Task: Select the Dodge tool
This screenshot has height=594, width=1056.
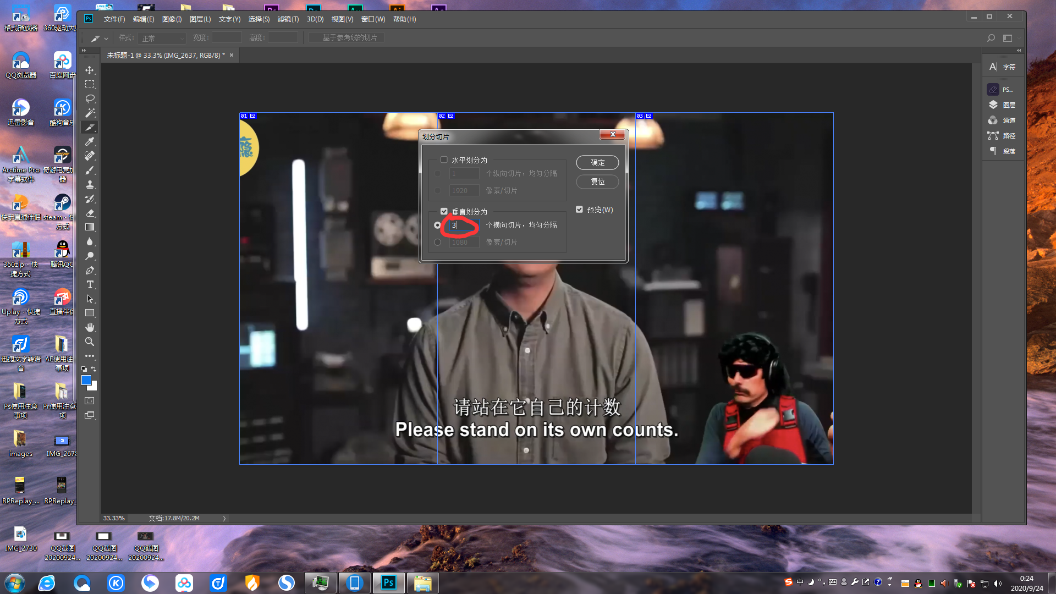Action: (90, 256)
